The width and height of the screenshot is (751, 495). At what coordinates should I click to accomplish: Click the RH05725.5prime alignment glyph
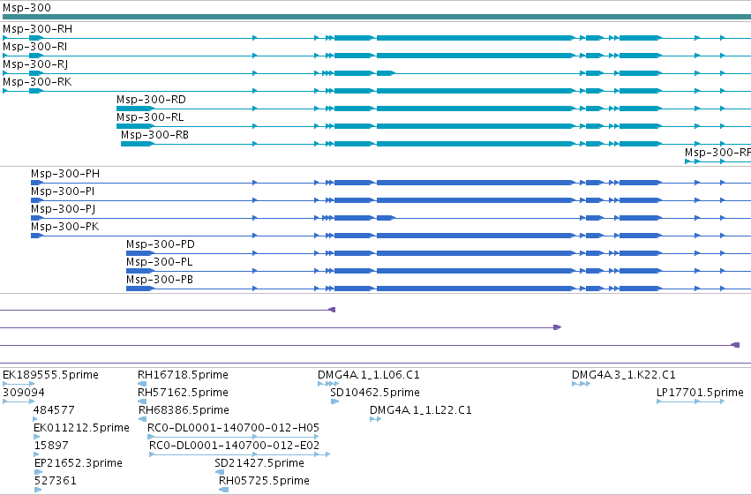point(223,490)
